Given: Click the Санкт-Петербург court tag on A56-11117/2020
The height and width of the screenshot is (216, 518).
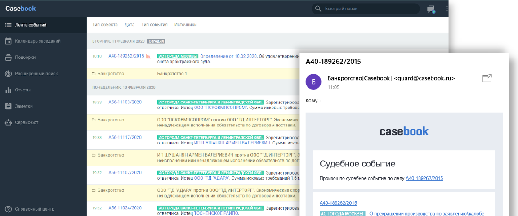Looking at the screenshot, I should pos(211,137).
